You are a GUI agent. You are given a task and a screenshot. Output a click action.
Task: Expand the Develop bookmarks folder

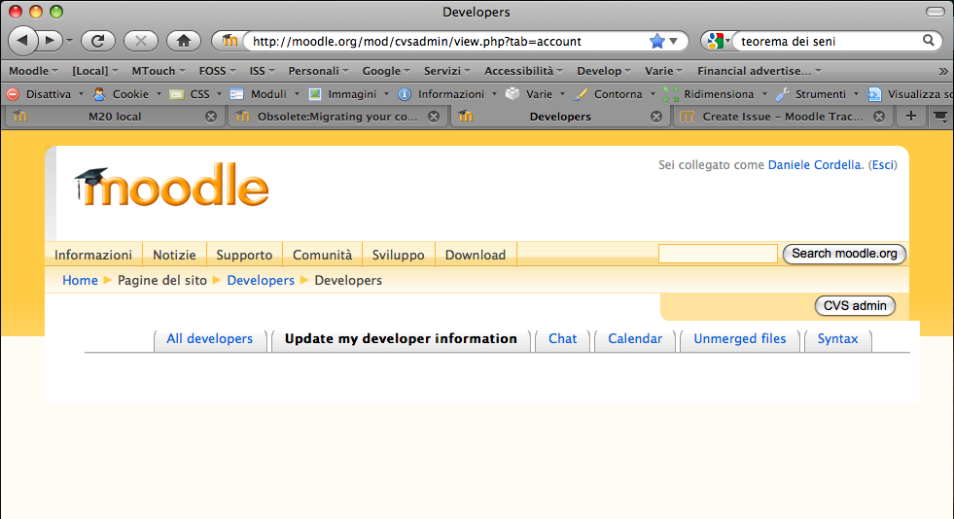(604, 71)
